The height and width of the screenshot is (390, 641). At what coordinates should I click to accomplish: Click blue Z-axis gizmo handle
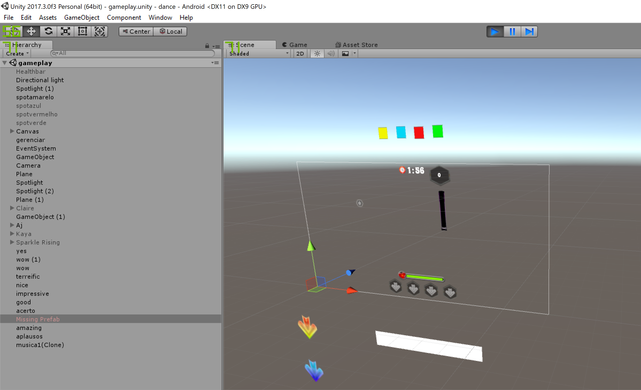click(350, 272)
